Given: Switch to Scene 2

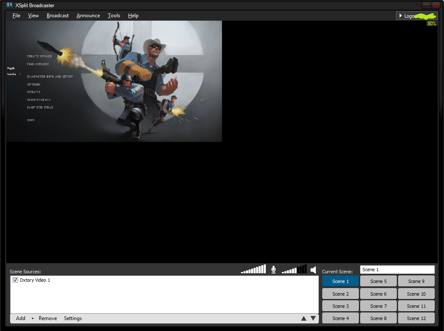Looking at the screenshot, I should (340, 294).
